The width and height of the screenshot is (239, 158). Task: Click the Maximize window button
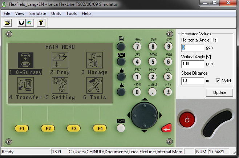click(x=214, y=3)
